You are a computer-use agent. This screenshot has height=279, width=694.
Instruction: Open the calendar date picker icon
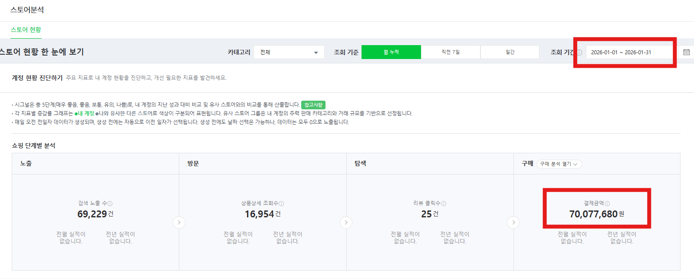tap(686, 52)
